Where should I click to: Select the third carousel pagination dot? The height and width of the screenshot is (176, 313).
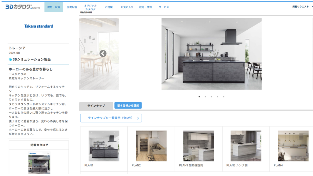[211, 97]
